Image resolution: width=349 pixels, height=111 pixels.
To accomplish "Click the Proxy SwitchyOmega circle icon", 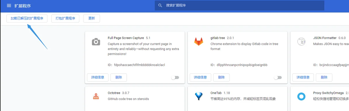I will [301, 96].
